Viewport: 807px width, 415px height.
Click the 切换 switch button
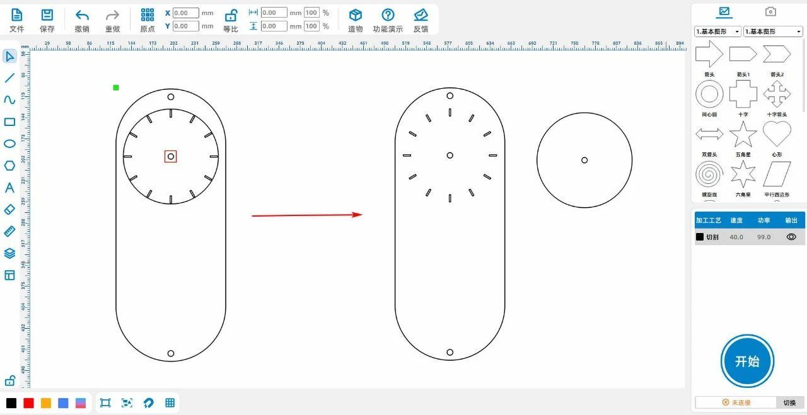(789, 402)
